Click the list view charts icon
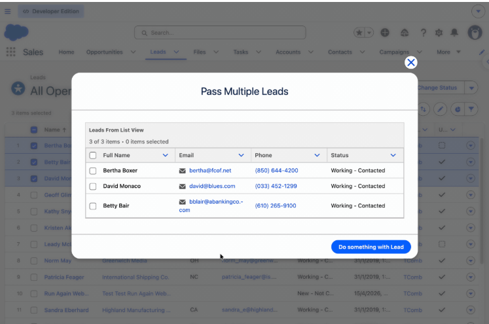Screen dimensions: 489x324 click(458, 109)
